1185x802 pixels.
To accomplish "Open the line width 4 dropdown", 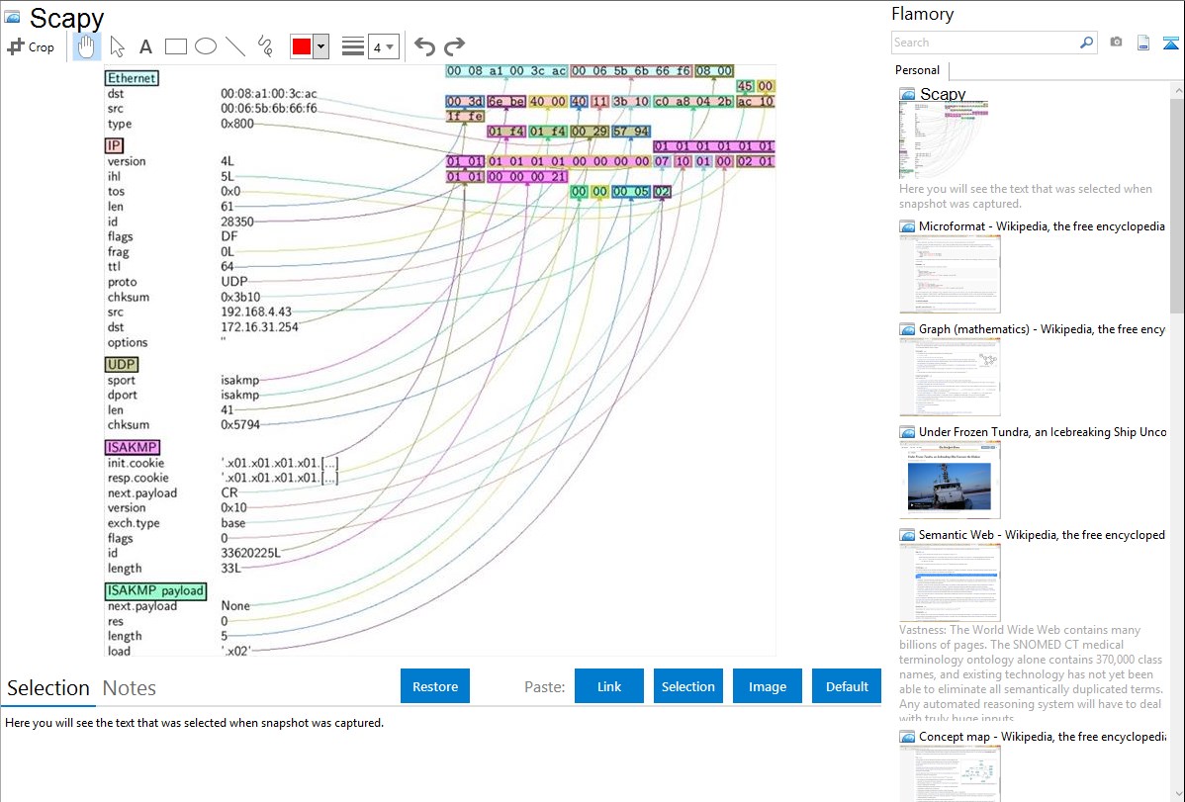I will (x=383, y=46).
